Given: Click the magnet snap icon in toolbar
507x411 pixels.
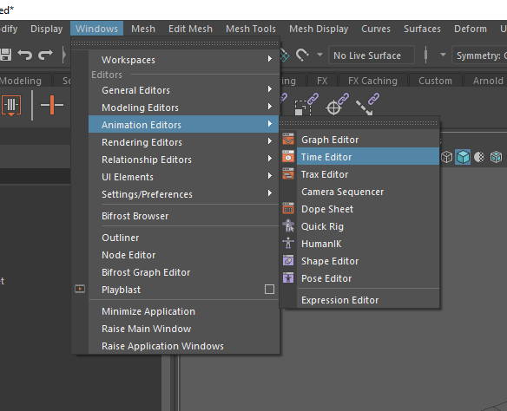Looking at the screenshot, I should click(x=302, y=55).
